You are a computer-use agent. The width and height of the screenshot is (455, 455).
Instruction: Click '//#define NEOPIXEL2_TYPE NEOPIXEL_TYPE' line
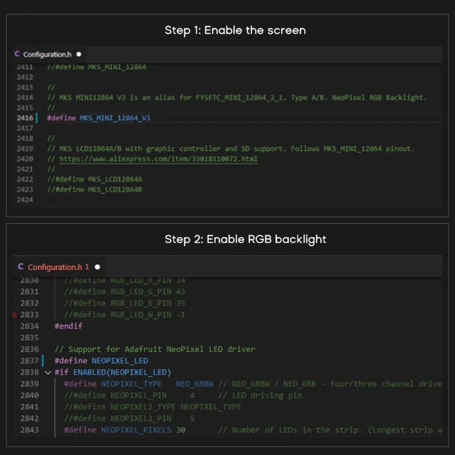(152, 407)
